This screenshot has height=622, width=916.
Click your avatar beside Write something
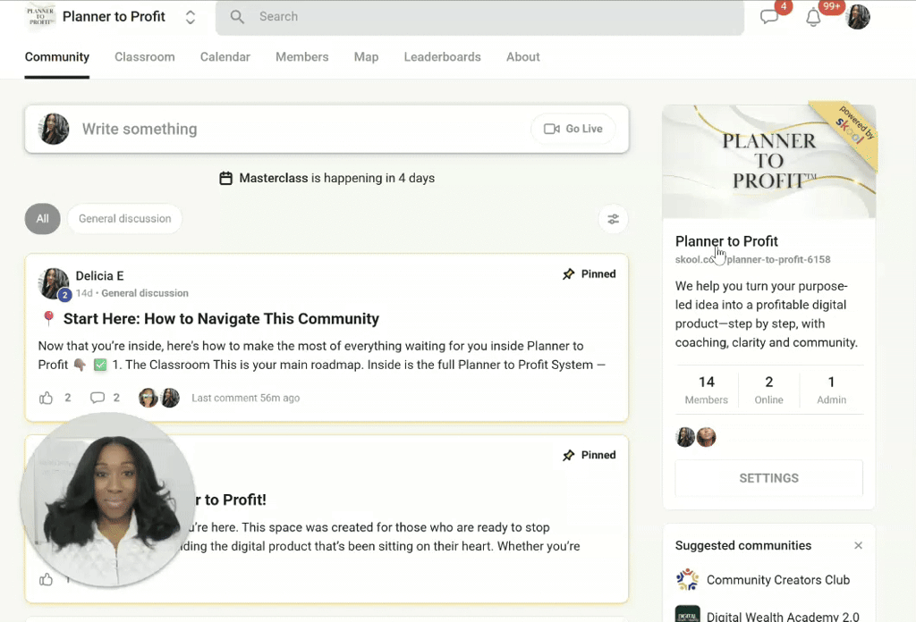54,129
